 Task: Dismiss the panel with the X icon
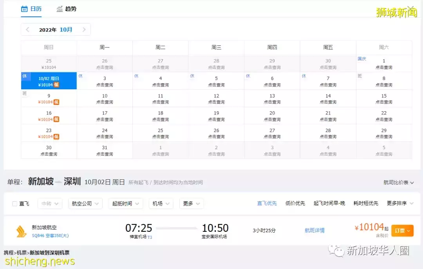[x=411, y=6]
